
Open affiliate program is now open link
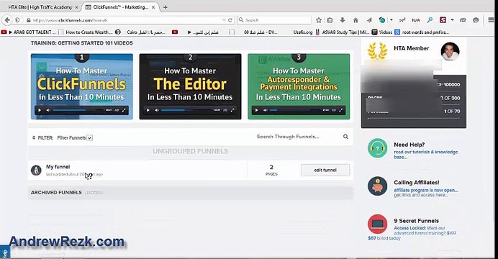(x=426, y=190)
